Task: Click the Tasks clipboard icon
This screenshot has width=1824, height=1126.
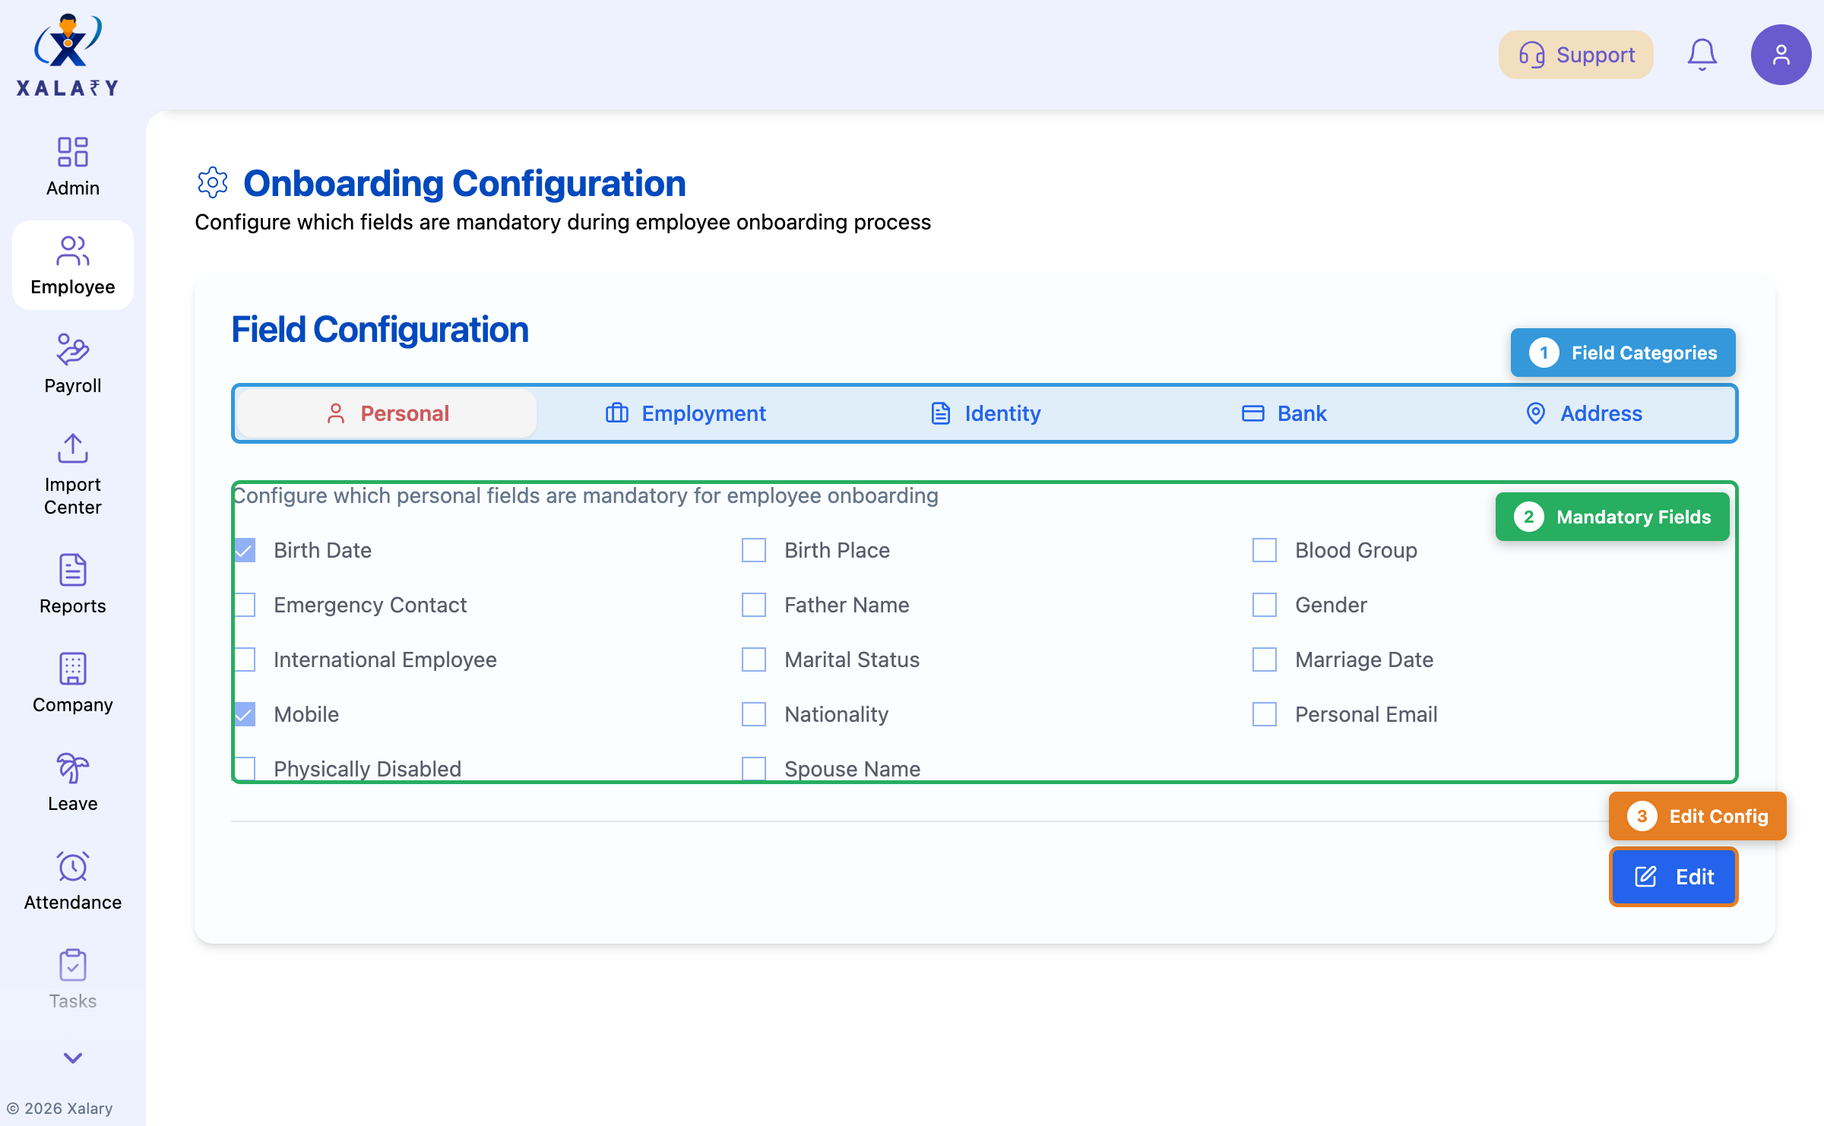Action: [x=72, y=966]
